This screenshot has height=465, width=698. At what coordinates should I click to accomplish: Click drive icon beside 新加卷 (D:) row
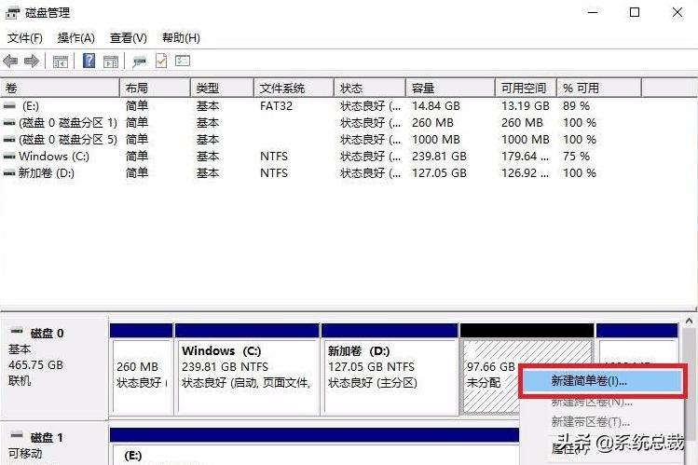point(9,173)
